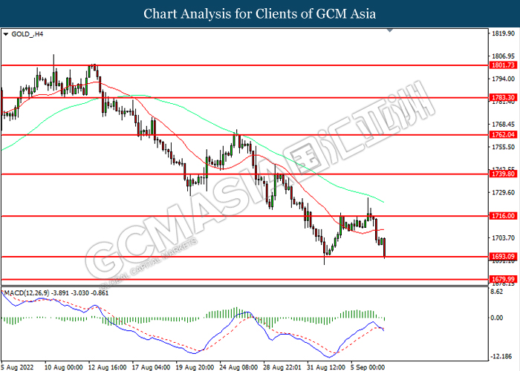
Task: Click the MACD -12.186 scale value
Action: (503, 357)
